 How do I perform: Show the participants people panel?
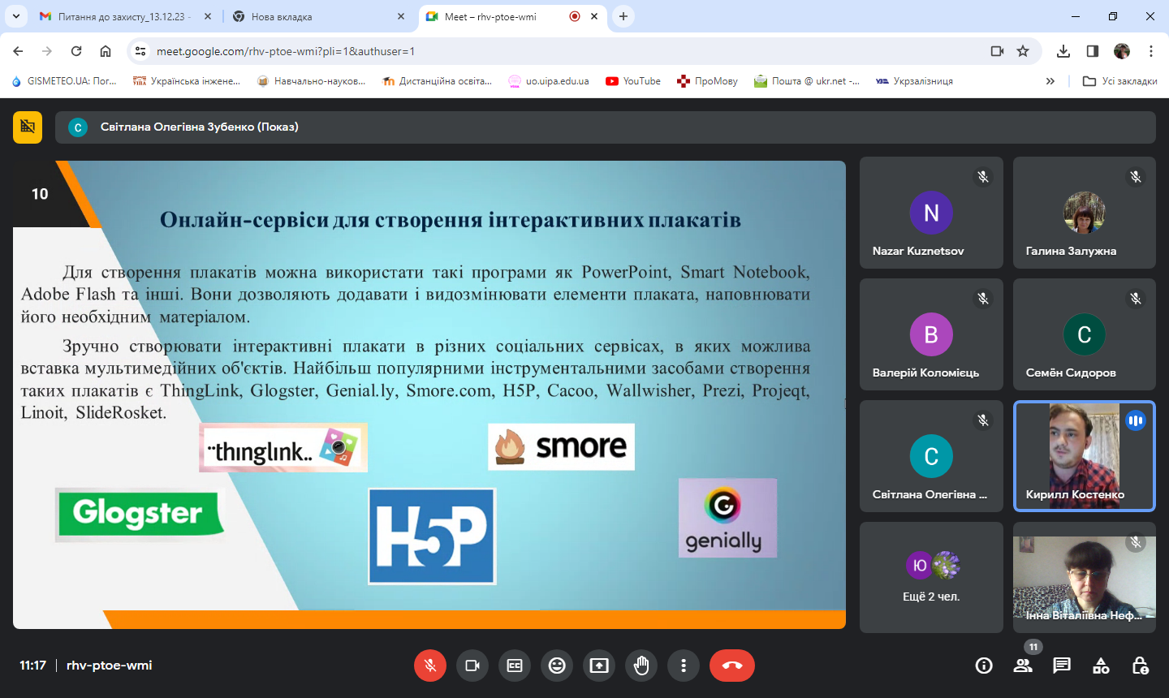click(1023, 666)
